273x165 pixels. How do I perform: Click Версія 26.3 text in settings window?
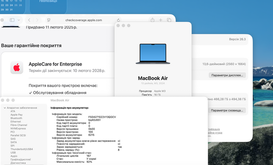coord(237,39)
